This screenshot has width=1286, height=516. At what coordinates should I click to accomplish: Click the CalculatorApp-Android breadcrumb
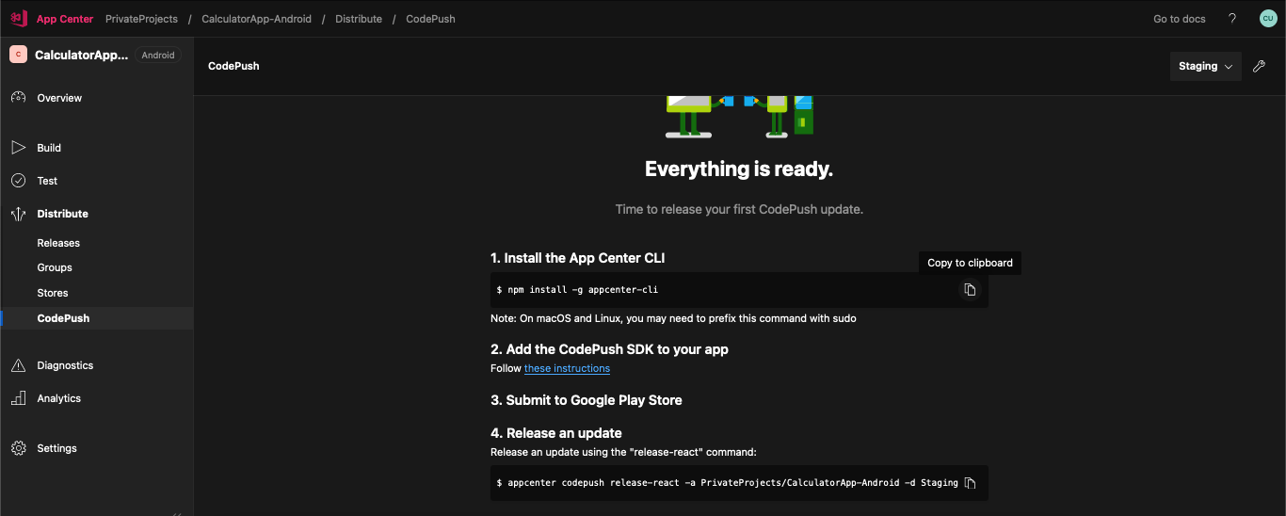pyautogui.click(x=256, y=19)
